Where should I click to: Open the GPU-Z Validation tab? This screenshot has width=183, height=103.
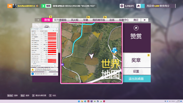[x=46, y=31]
